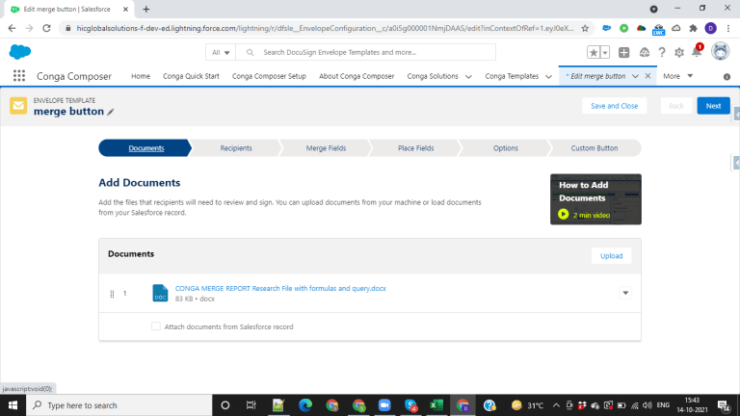Open the All search scope dropdown
Viewport: 740px width, 416px height.
coord(221,52)
